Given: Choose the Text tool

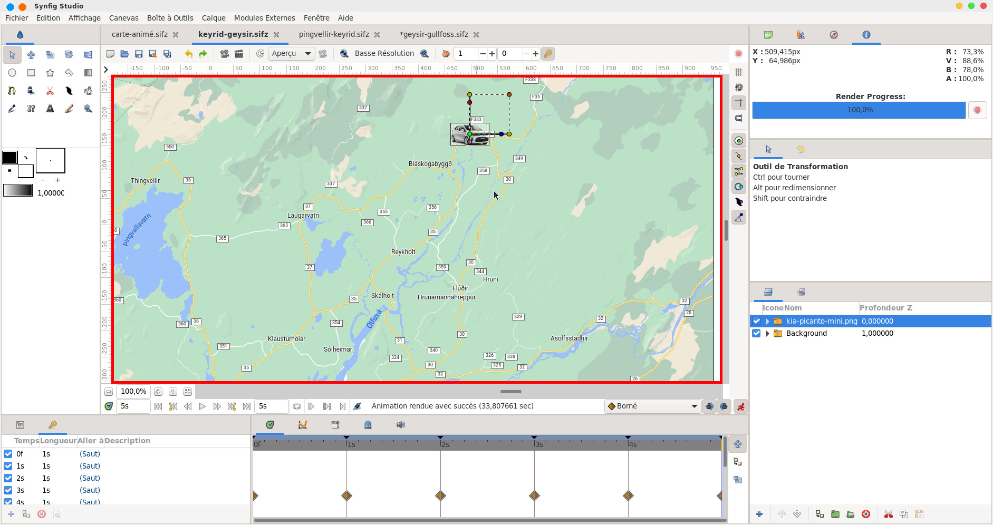Looking at the screenshot, I should 50,109.
